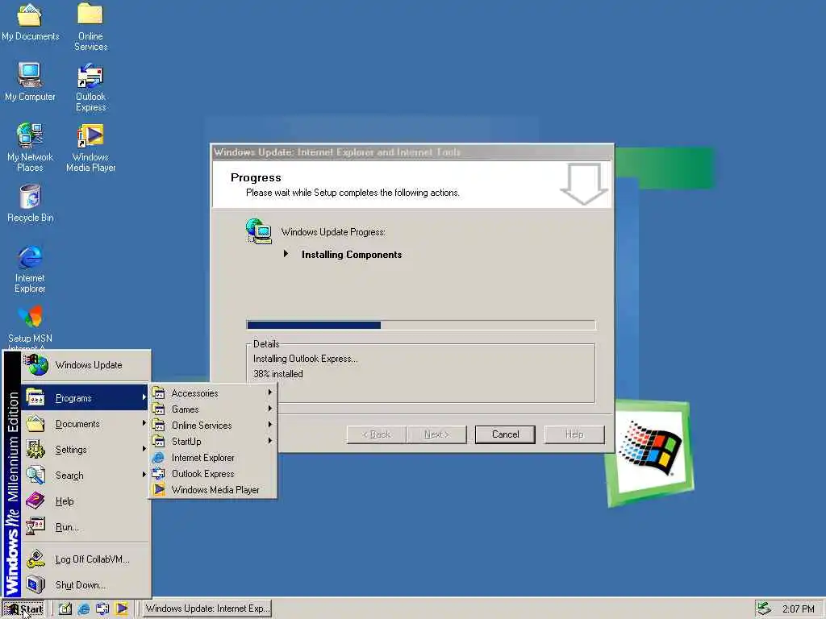
Task: Launch Internet Explorer from quick launch
Action: point(84,609)
